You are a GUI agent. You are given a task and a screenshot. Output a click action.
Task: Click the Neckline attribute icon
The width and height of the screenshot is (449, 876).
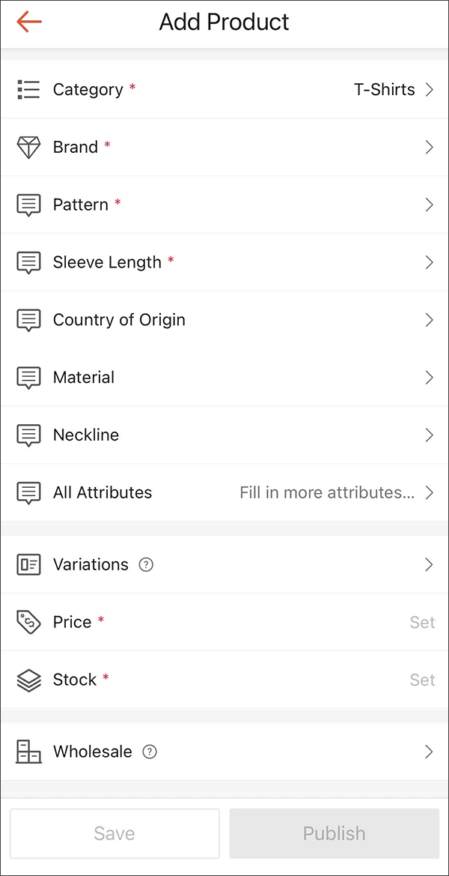pos(28,435)
